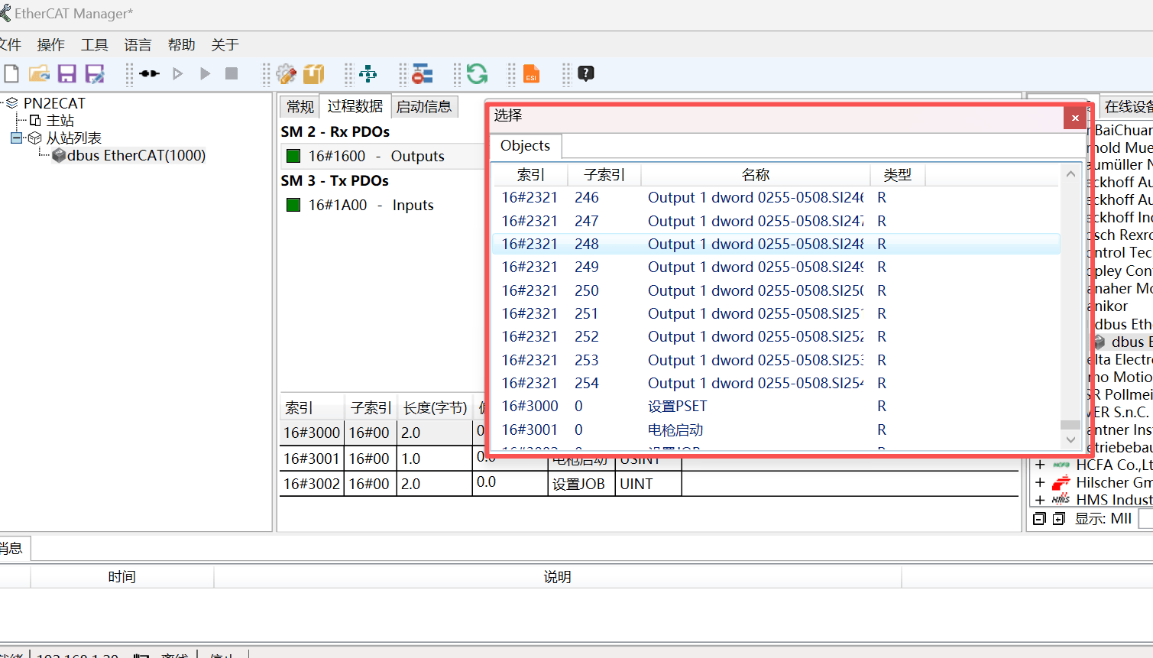Toggle green box for 16#1A00 Inputs
The image size is (1153, 658).
click(x=293, y=206)
